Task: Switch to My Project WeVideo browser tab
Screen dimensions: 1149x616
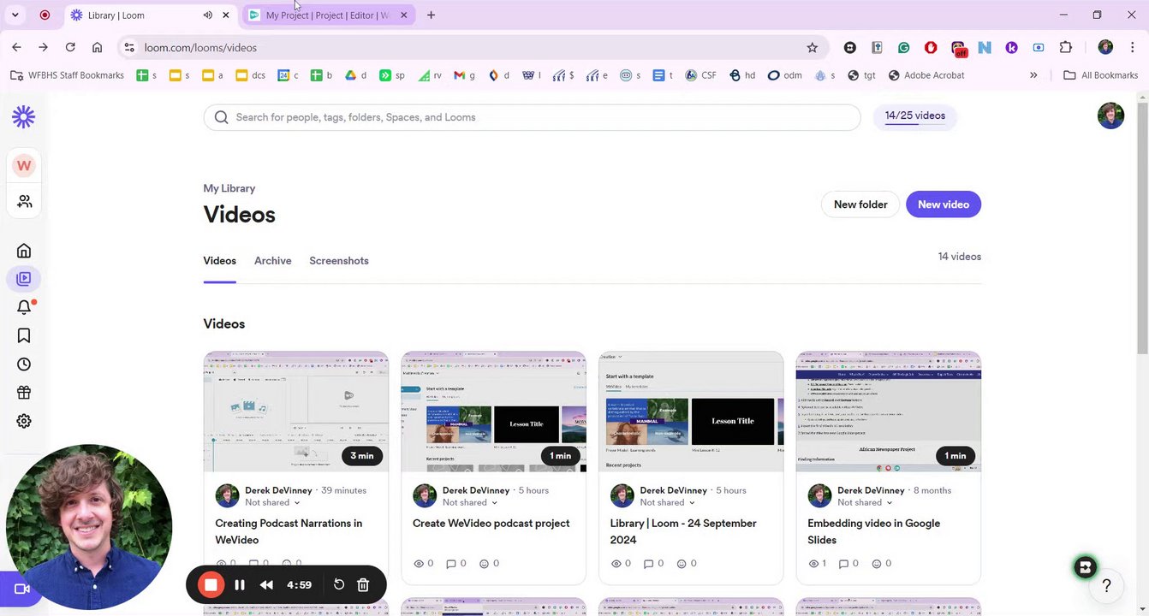Action: coord(328,15)
